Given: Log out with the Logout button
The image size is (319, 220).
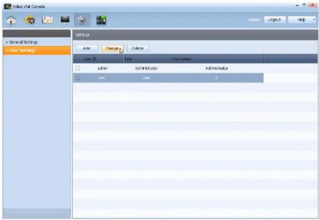Looking at the screenshot, I should [275, 20].
